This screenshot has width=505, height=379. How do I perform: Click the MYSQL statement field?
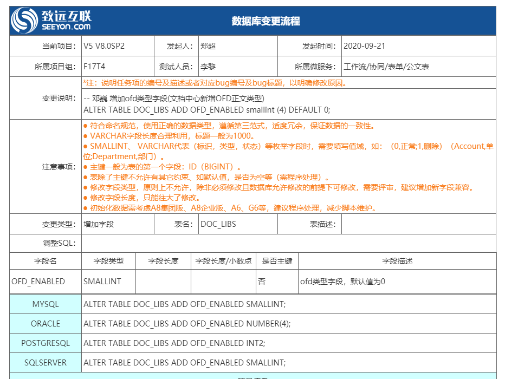(x=288, y=304)
